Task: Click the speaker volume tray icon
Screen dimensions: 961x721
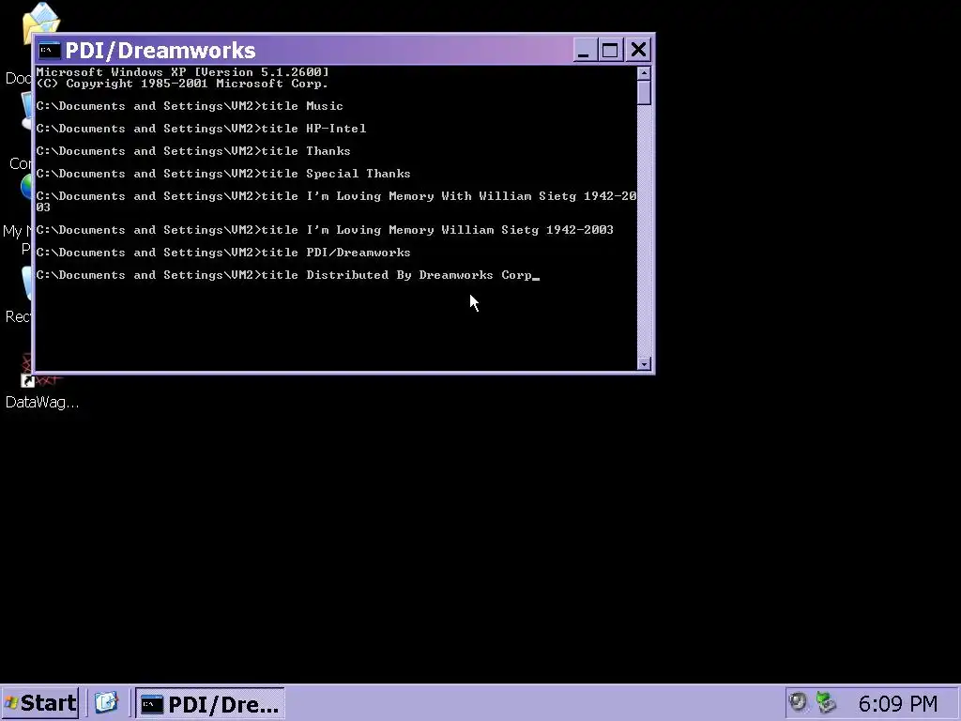Action: pos(798,702)
